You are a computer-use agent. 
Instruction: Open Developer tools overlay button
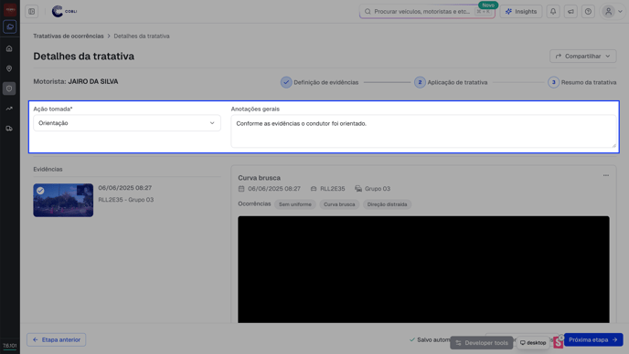pos(482,343)
